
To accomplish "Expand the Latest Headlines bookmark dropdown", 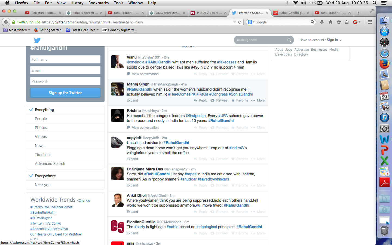I will pos(82,30).
